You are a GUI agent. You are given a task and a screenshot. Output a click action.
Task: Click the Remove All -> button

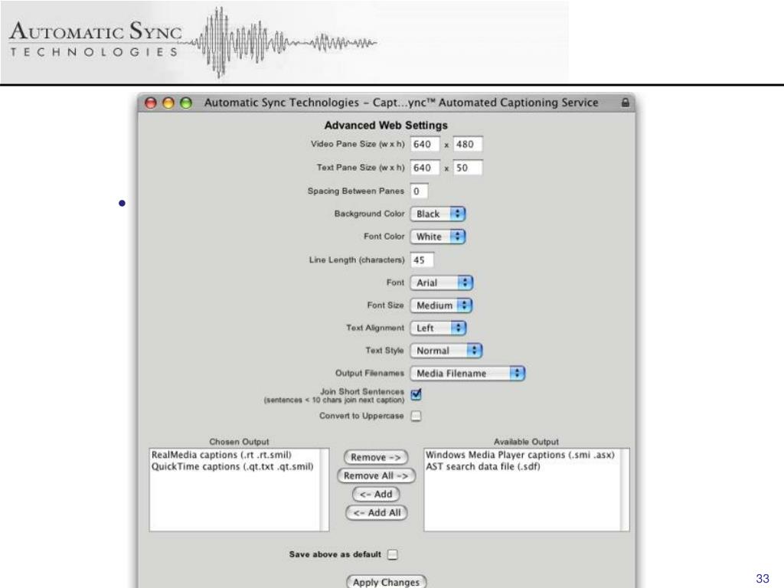coord(376,476)
